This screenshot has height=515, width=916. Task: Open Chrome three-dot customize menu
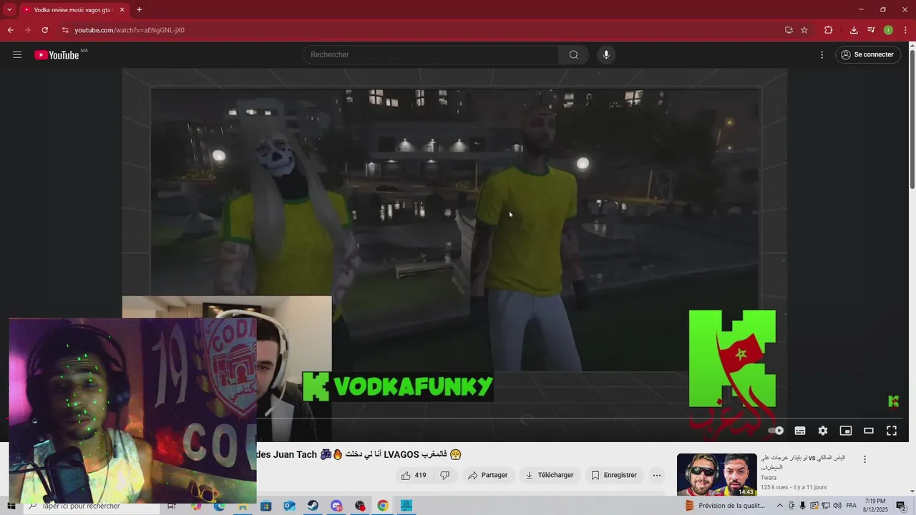pyautogui.click(x=905, y=30)
